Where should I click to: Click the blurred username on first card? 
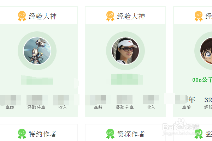point(37,80)
